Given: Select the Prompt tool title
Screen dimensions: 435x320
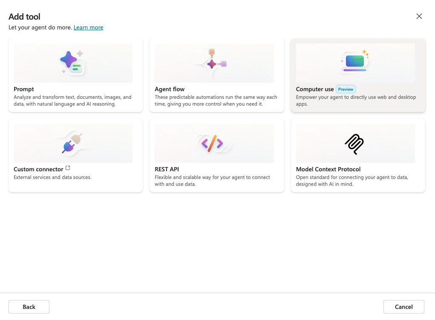Looking at the screenshot, I should click(24, 89).
